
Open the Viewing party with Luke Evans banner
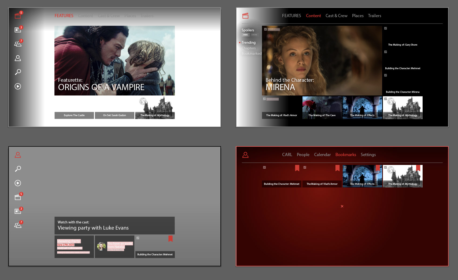point(115,226)
